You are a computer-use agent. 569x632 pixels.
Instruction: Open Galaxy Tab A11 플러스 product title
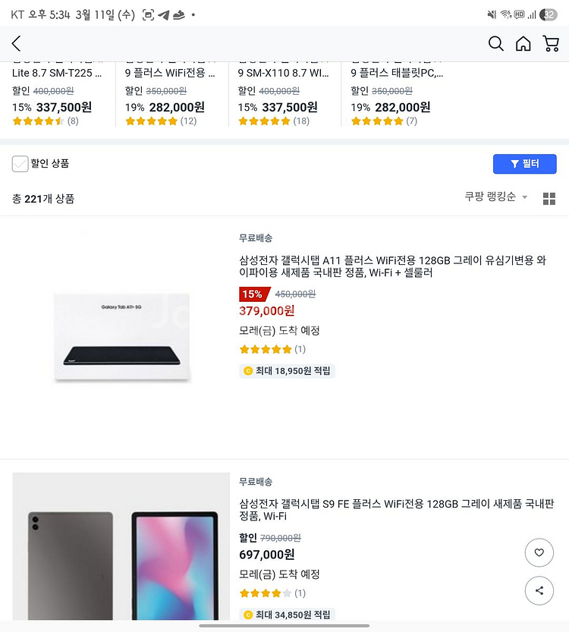click(403, 266)
